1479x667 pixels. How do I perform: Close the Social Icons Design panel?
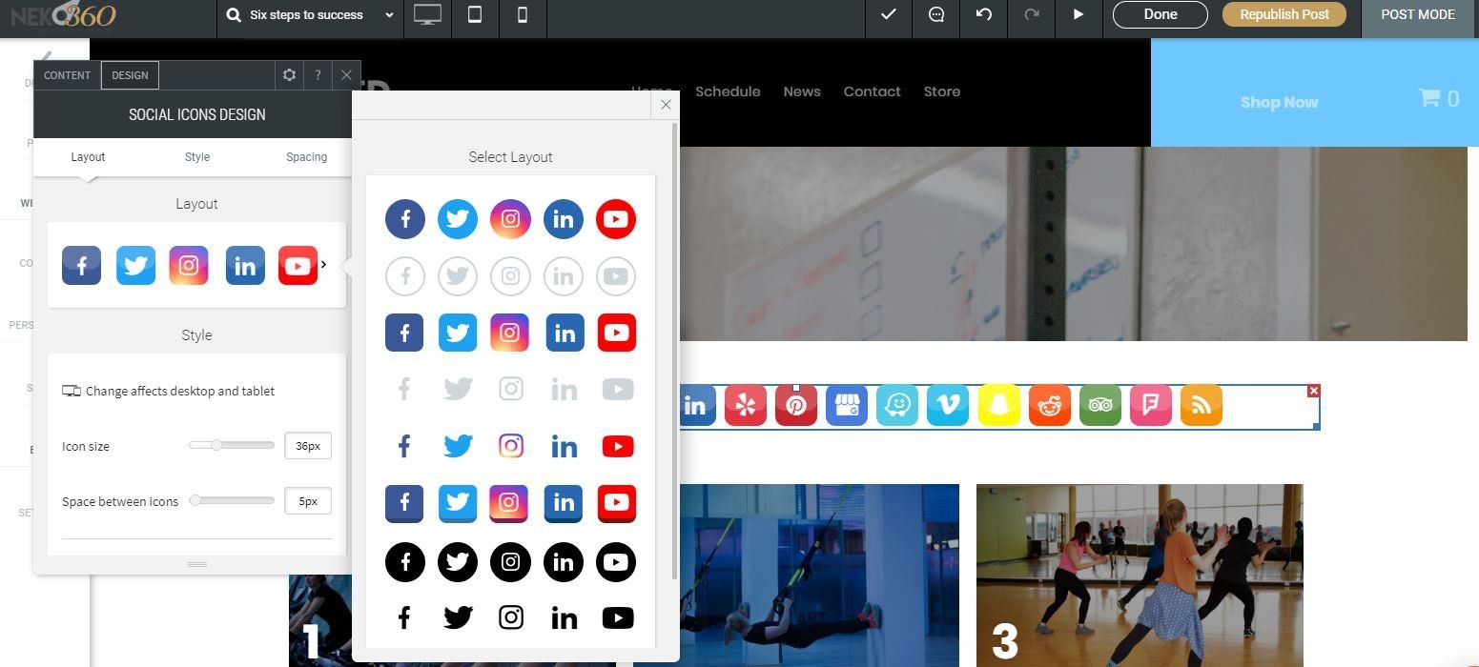346,75
